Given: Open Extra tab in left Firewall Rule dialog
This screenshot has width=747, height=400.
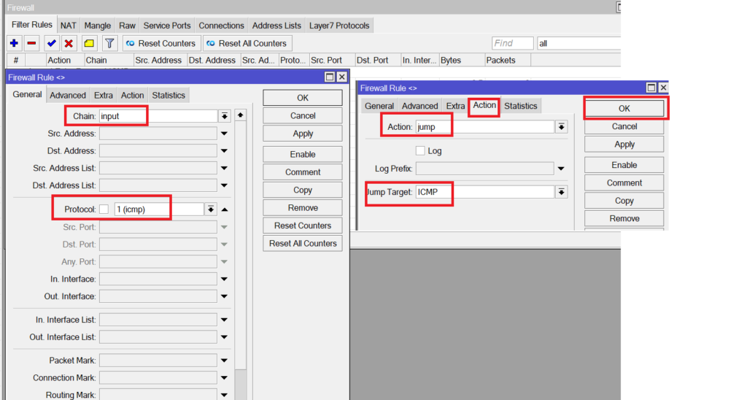Looking at the screenshot, I should (104, 96).
